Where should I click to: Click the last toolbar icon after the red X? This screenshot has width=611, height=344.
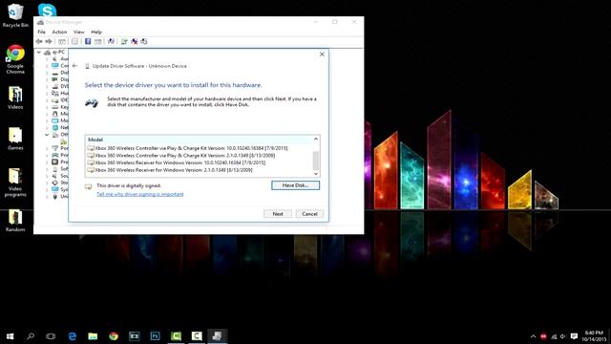click(144, 41)
